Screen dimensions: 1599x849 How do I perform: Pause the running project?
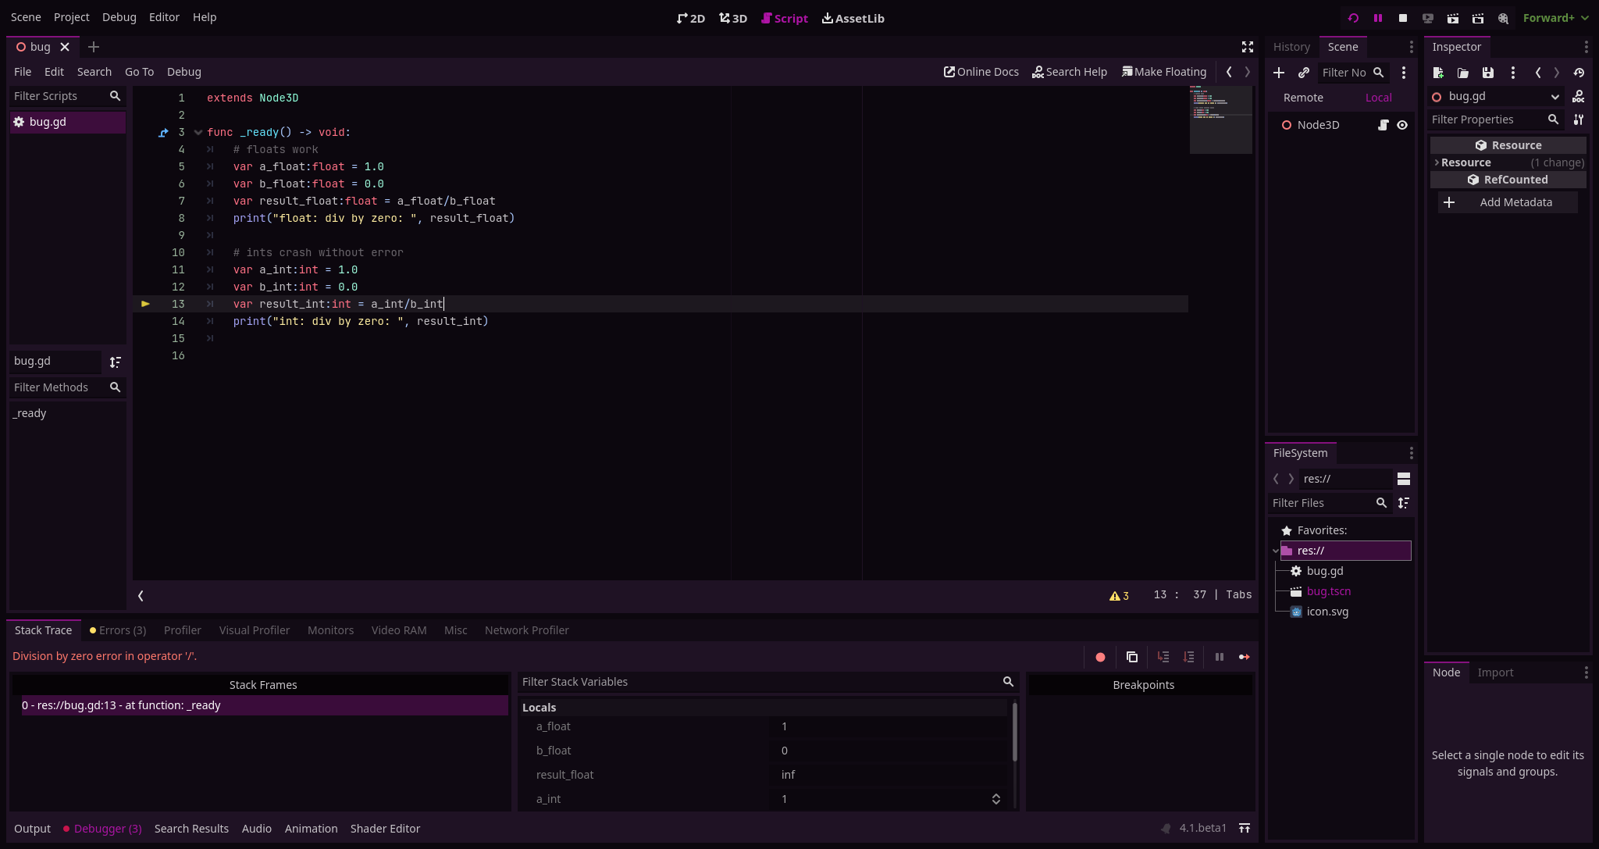coord(1378,17)
